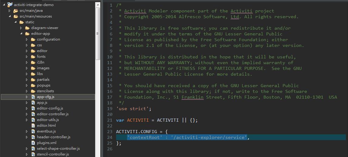The width and height of the screenshot is (348, 157).
Task: Open eventbus.js file label
Action: tap(46, 131)
